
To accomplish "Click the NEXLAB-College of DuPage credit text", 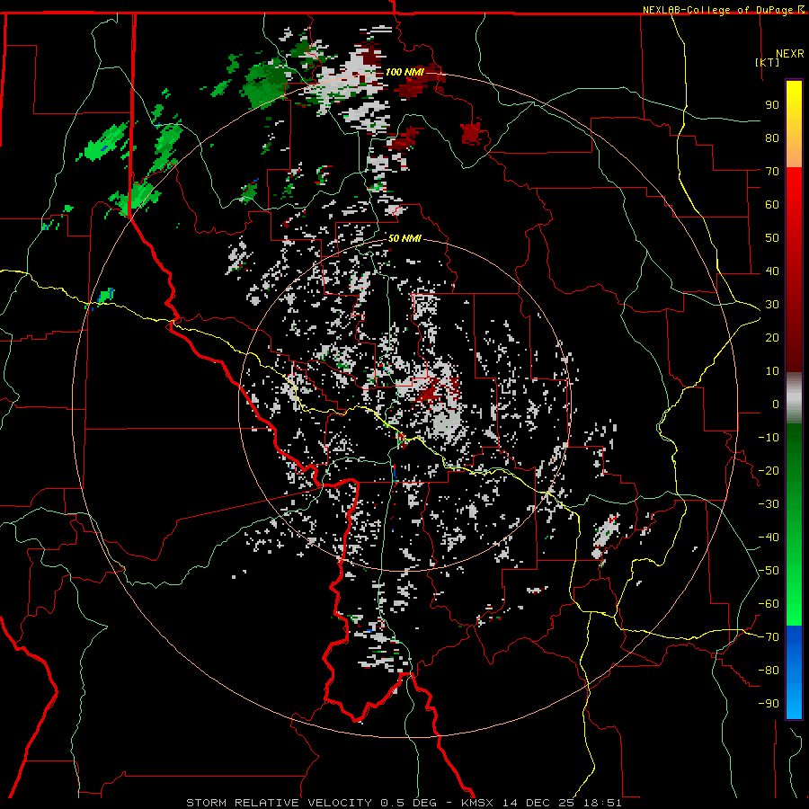I will [717, 10].
